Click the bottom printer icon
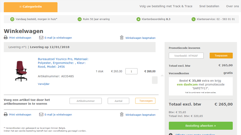 6,114
